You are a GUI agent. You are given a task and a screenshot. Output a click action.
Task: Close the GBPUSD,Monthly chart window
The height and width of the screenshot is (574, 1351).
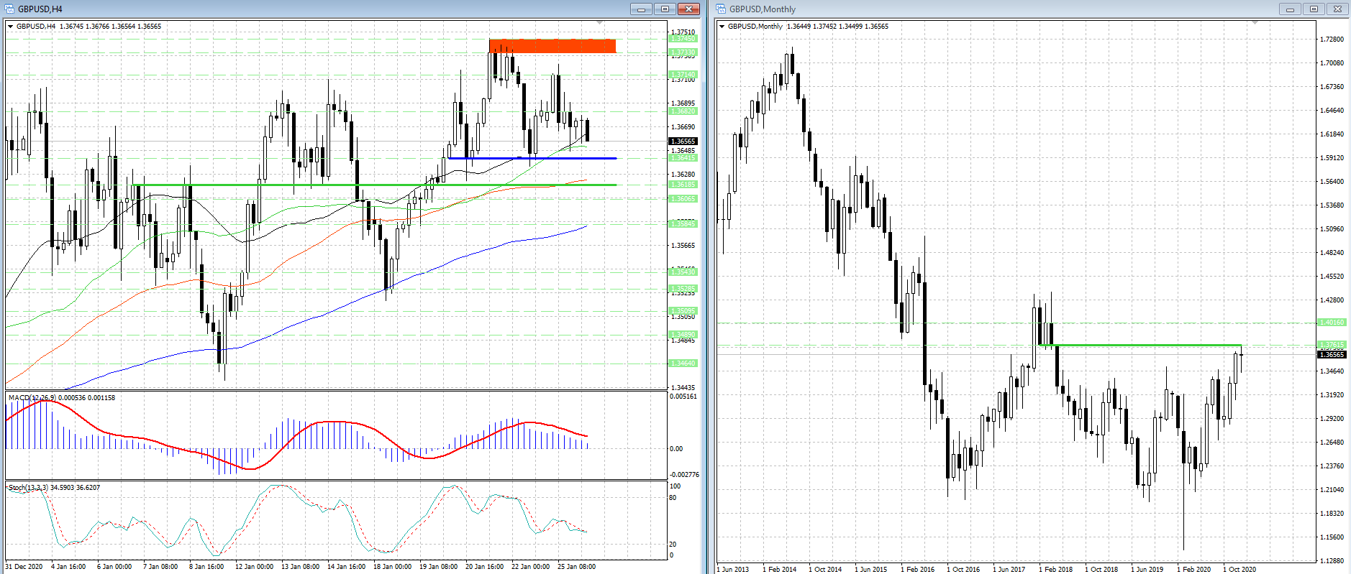[x=1337, y=9]
